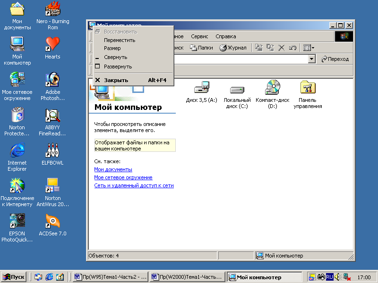The image size is (378, 283).
Task: Choose Размер from the system menu
Action: pyautogui.click(x=133, y=48)
